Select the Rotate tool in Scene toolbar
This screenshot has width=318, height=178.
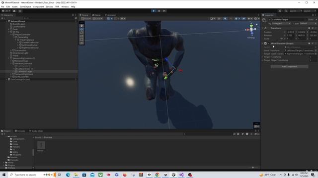pyautogui.click(x=81, y=33)
